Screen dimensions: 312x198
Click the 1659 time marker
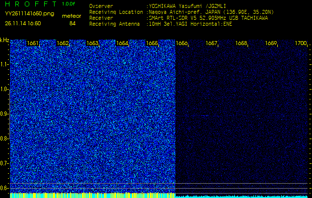coord(271,43)
